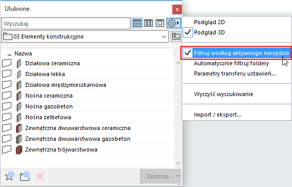292x187 pixels.
Task: Click wall icon of Zewnętrzna trójwarstwowa
Action: click(x=19, y=149)
